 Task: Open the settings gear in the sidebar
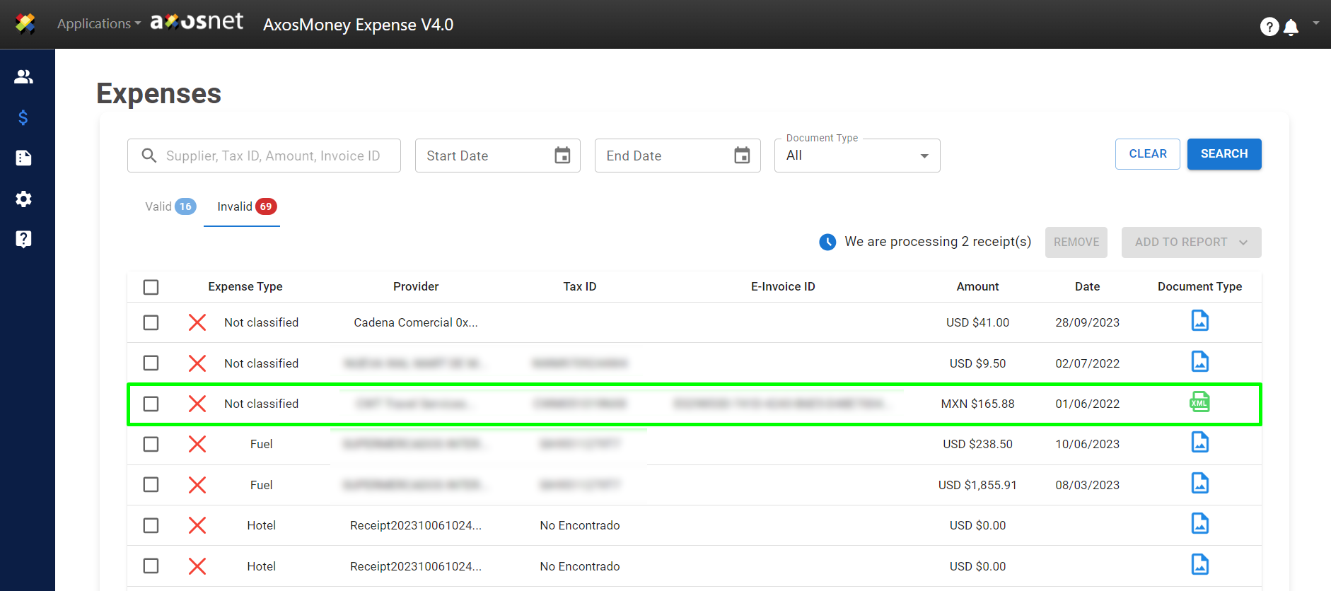click(x=23, y=199)
